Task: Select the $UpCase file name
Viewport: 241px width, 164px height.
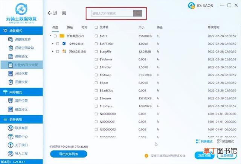Action: pyautogui.click(x=106, y=106)
